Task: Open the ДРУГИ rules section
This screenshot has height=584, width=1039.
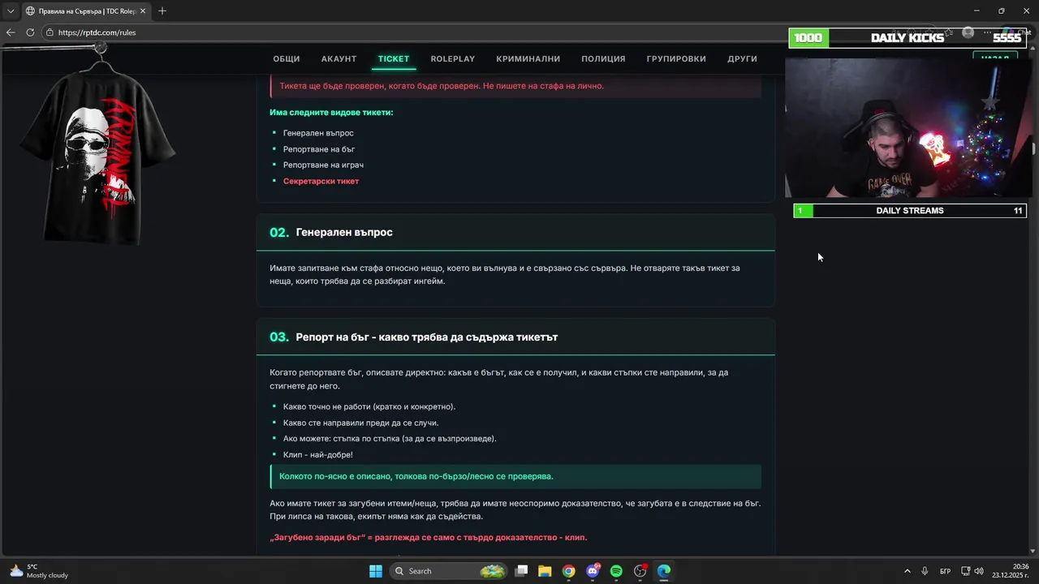Action: (742, 58)
